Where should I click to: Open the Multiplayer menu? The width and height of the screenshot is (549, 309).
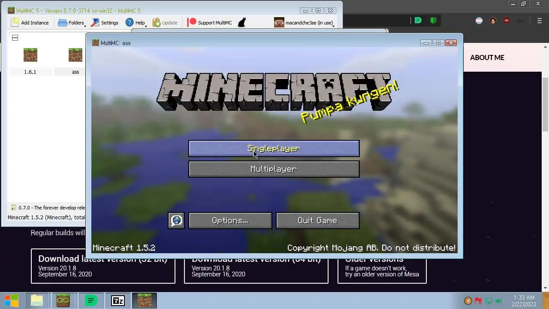(274, 169)
